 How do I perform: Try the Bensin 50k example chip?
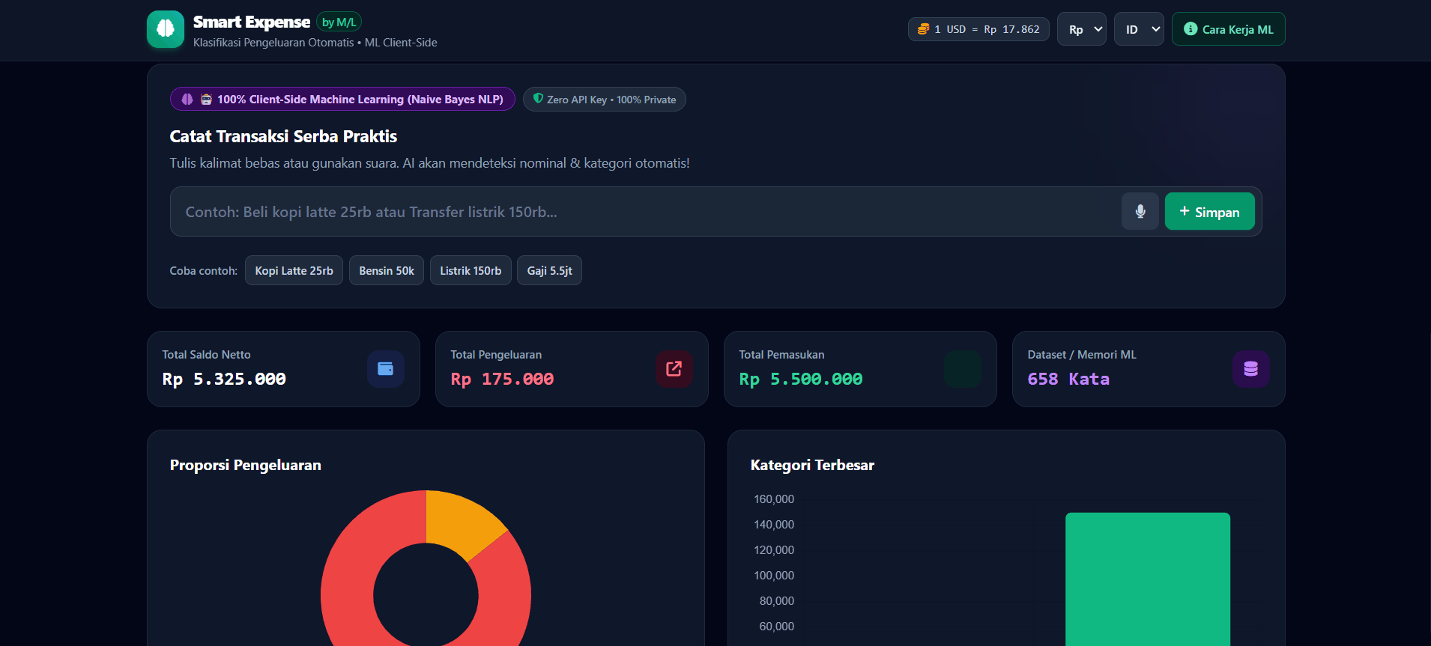[387, 270]
